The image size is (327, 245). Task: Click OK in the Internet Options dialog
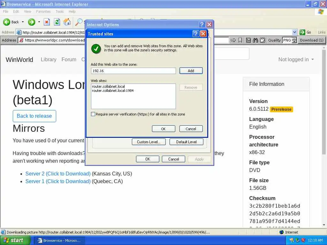coord(148,159)
